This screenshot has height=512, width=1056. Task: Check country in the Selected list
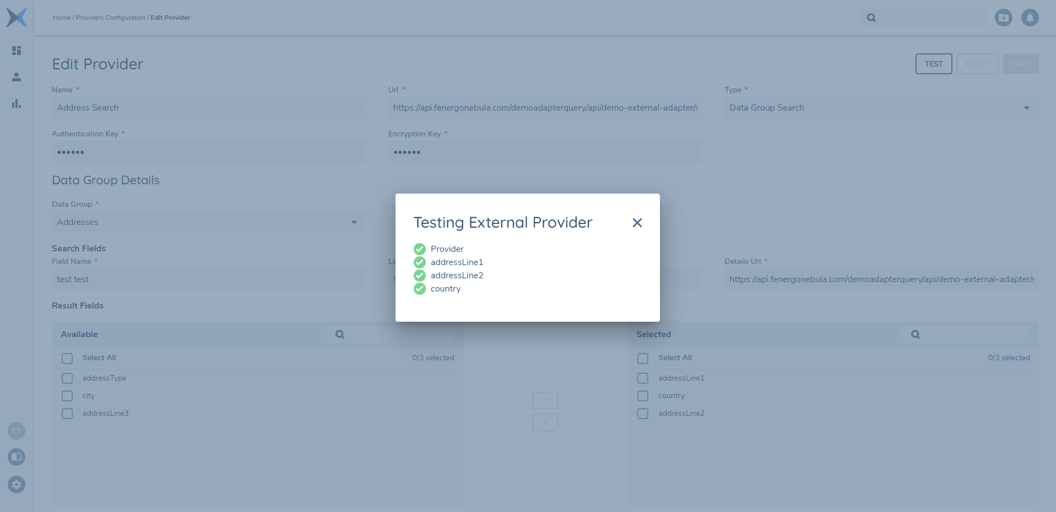pos(642,396)
